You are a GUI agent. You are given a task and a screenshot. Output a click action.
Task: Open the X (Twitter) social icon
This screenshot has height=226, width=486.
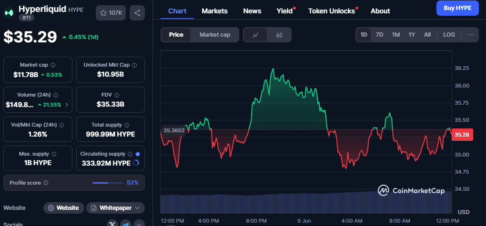tap(112, 224)
